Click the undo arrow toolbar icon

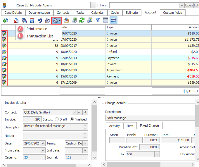pos(40,20)
